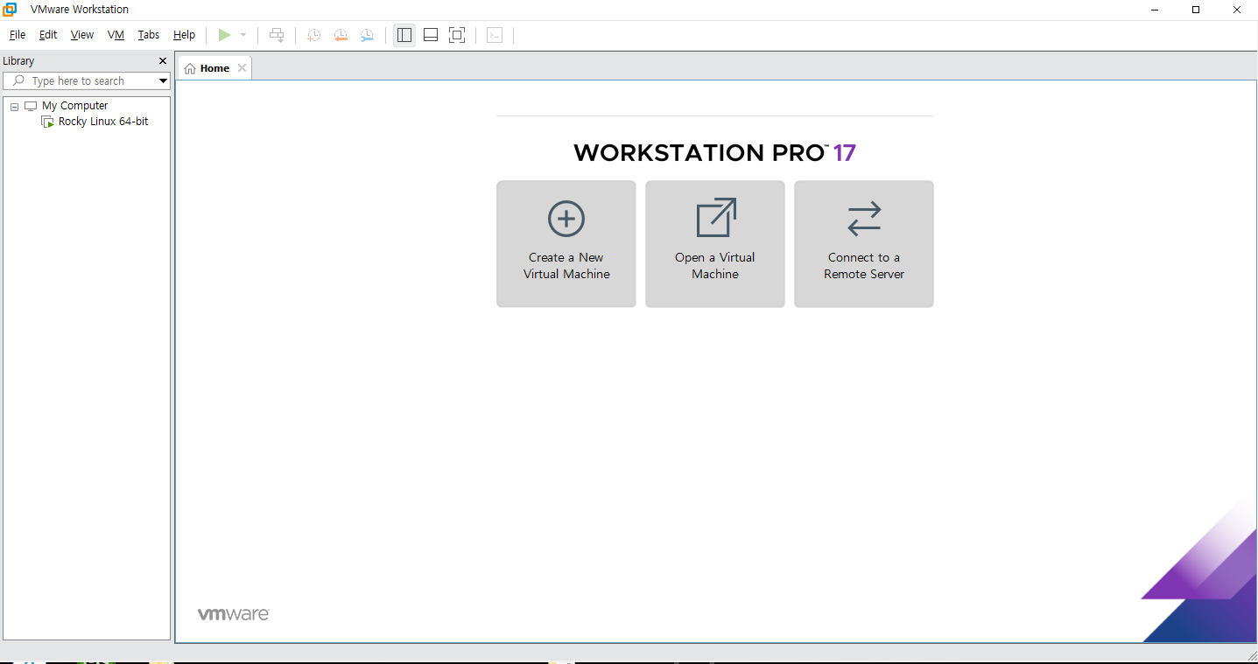Select My Computer in the library

click(x=75, y=106)
